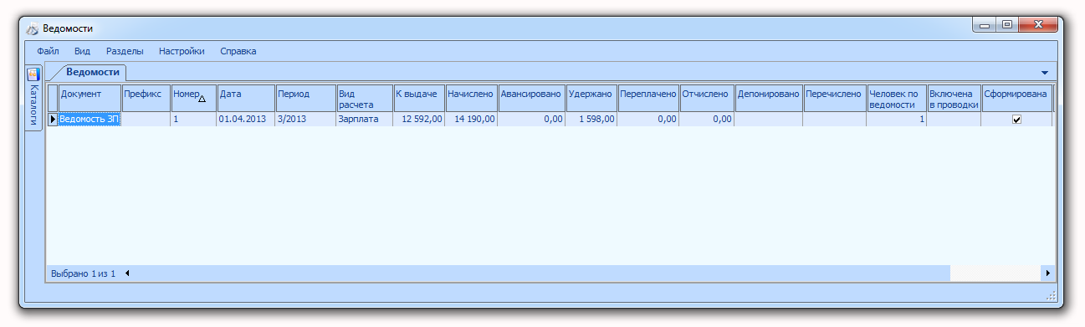Select the Ведомости tab
The image size is (1085, 327).
click(x=94, y=73)
